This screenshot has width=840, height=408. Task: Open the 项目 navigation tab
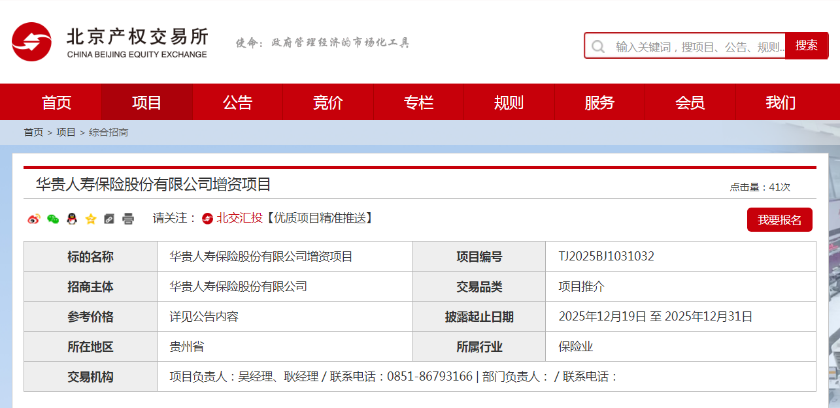pyautogui.click(x=147, y=102)
